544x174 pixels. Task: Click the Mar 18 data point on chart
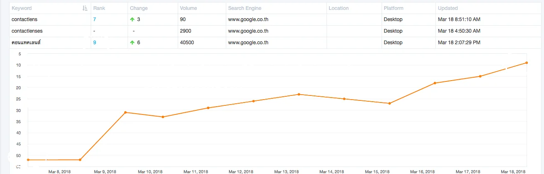click(526, 62)
